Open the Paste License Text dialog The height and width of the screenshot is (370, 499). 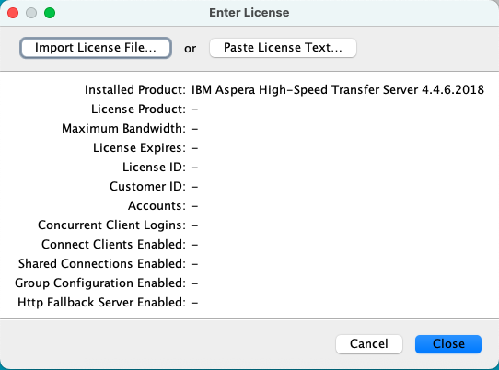pos(283,48)
